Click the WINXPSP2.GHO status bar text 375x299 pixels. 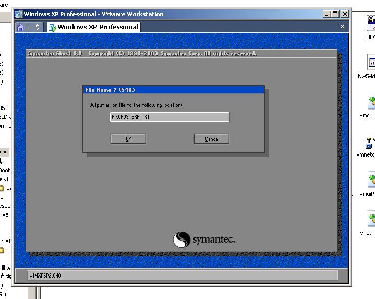click(45, 276)
